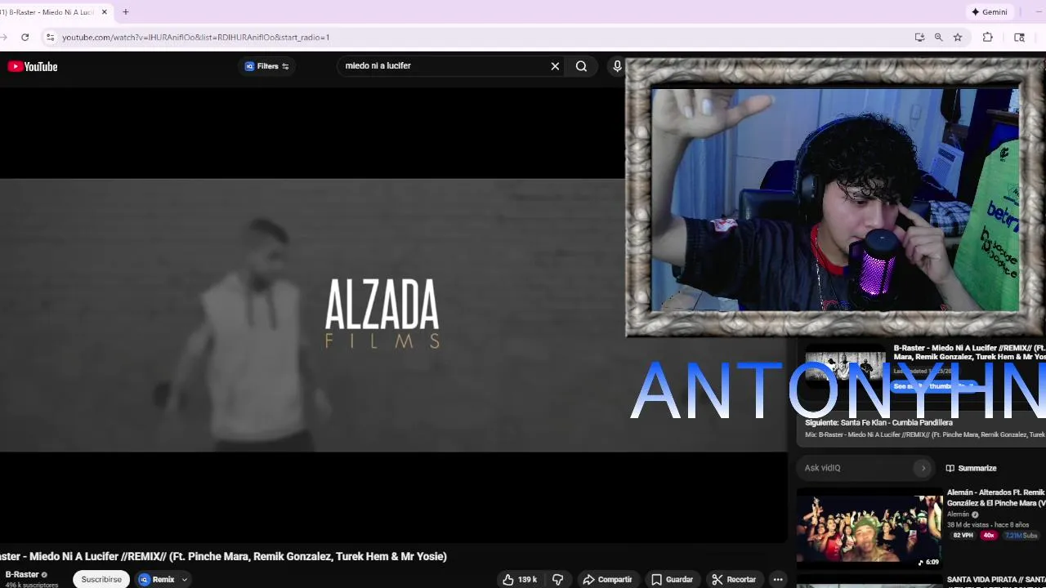Image resolution: width=1046 pixels, height=588 pixels.
Task: Close the B-Raster browser tab
Action: (x=105, y=12)
